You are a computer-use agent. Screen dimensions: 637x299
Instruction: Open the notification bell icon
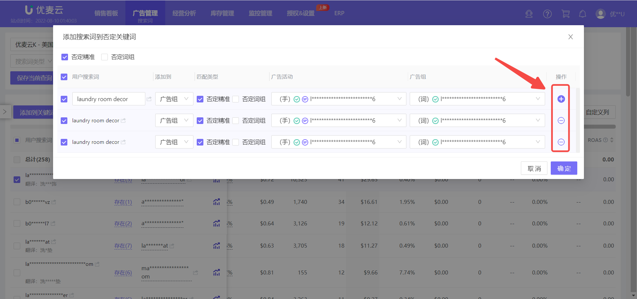coord(582,14)
